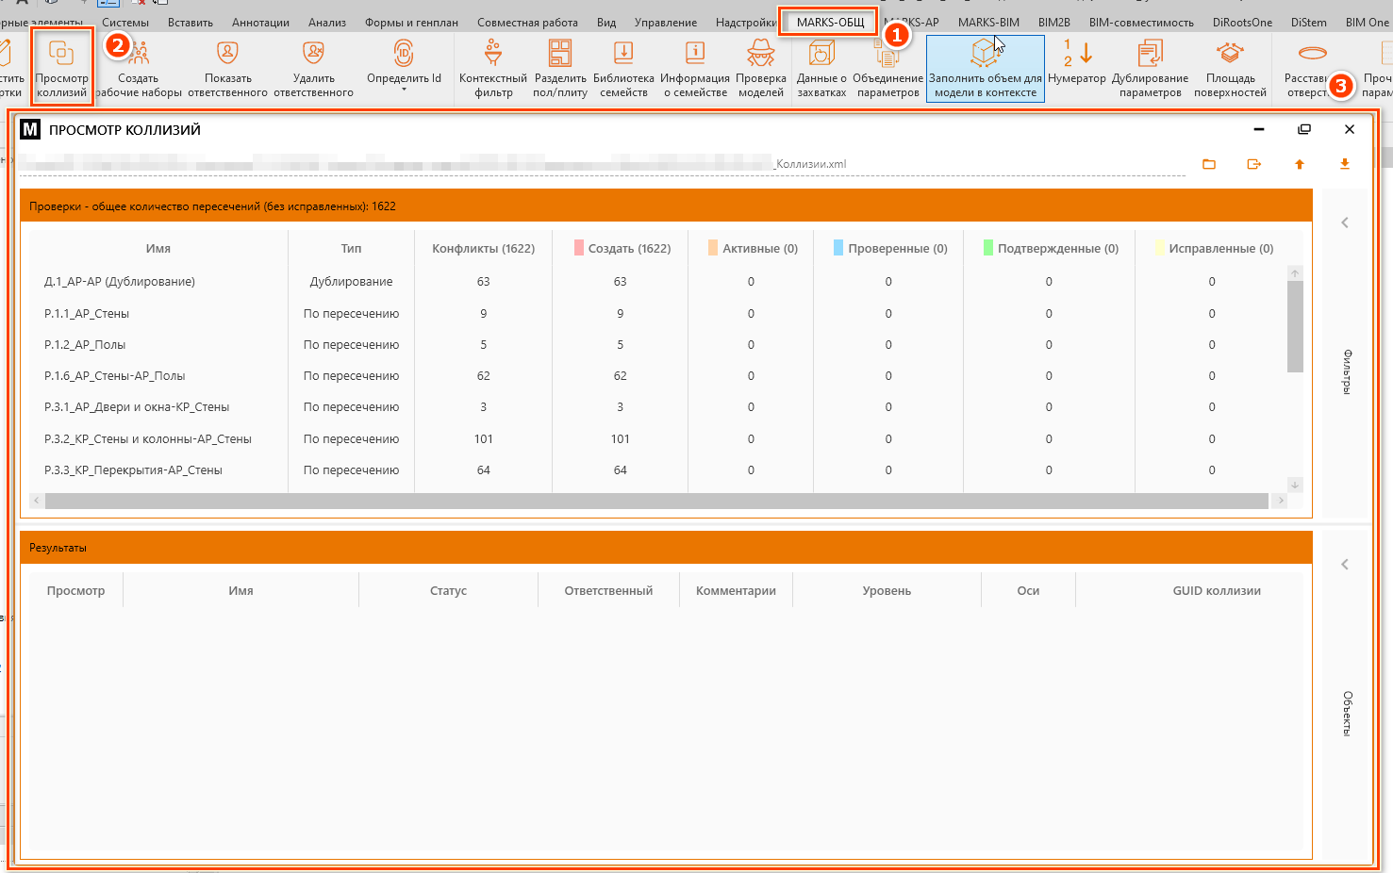Click the Статус column header in results
The width and height of the screenshot is (1393, 873).
point(448,590)
